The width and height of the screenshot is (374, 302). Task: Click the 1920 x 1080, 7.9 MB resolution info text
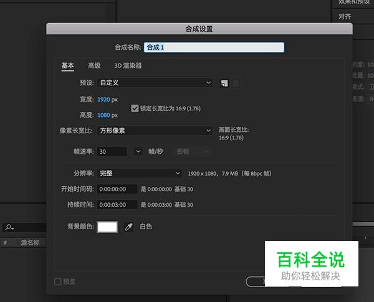pyautogui.click(x=229, y=174)
